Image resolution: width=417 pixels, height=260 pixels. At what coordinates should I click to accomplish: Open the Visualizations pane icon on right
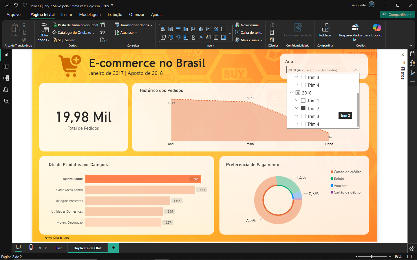tap(412, 63)
